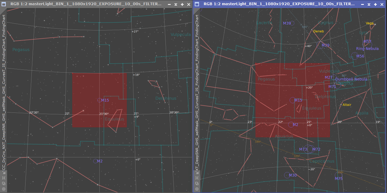Close the left image window
Image resolution: width=387 pixels, height=193 pixels.
(x=188, y=5)
